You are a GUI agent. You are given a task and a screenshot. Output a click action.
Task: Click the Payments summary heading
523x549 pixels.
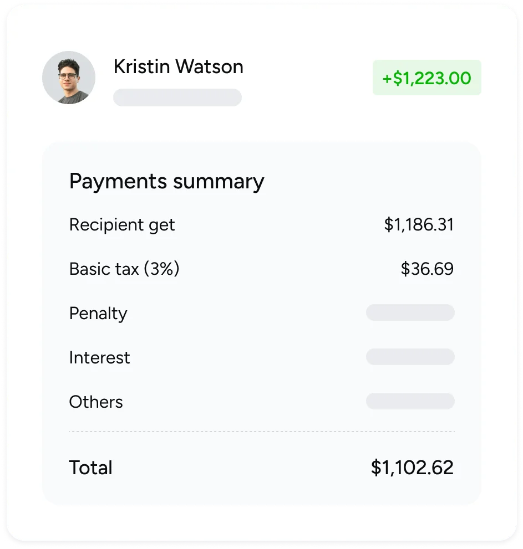pyautogui.click(x=166, y=182)
